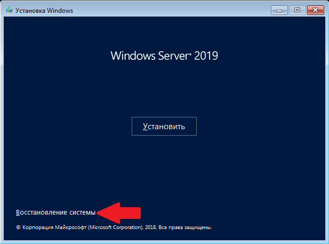Click the Microsoft Corporation copyright notice text
This screenshot has width=329, height=244.
114,227
